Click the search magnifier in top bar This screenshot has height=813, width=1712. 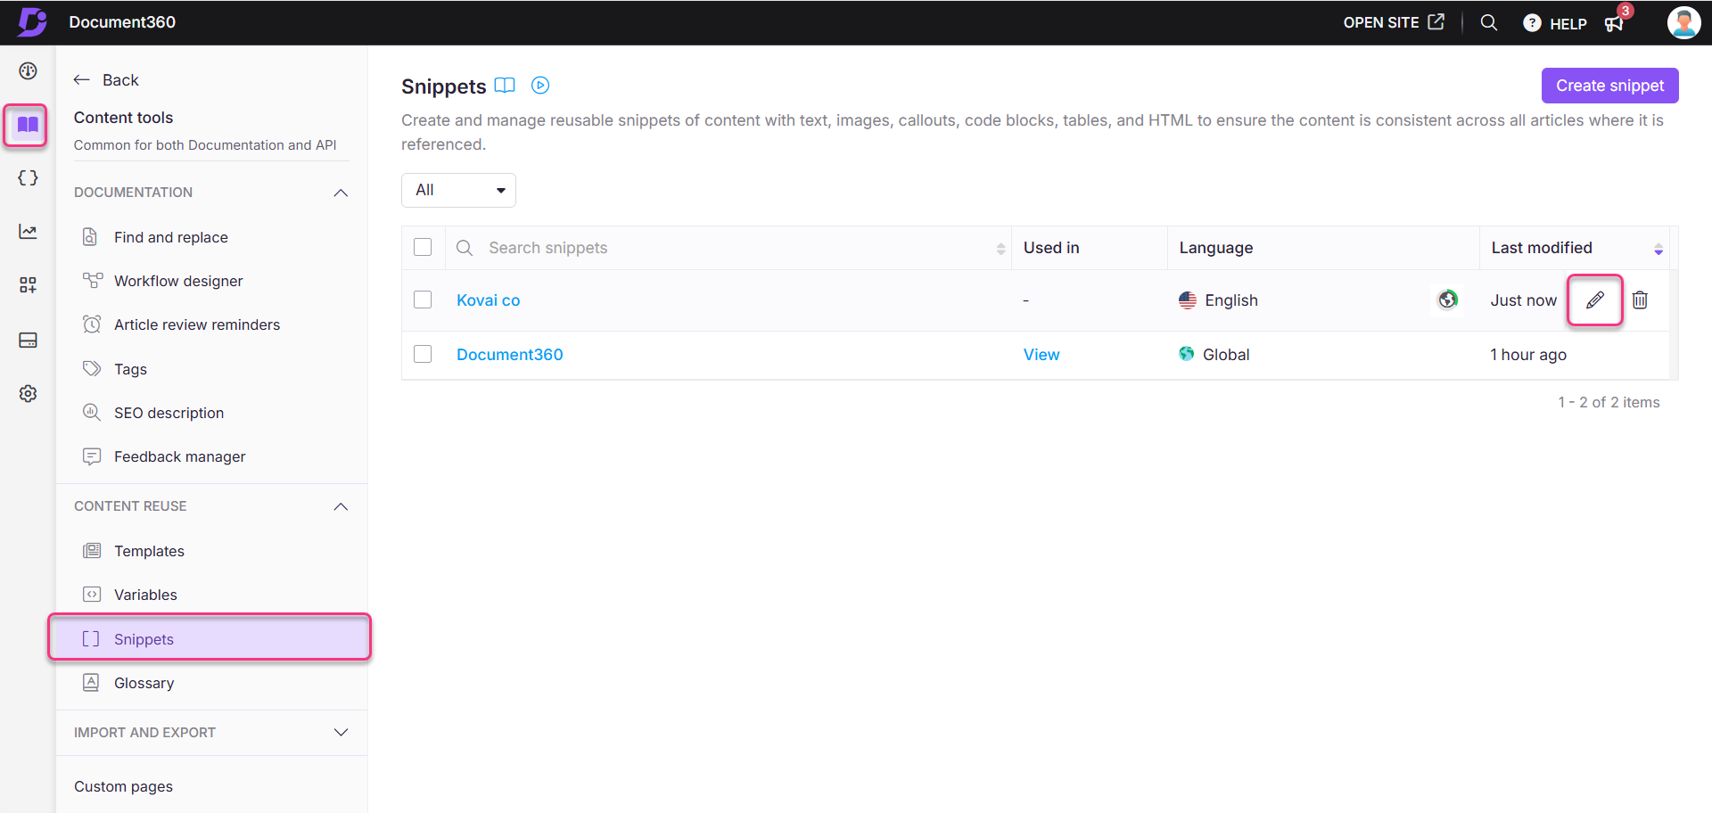1488,22
